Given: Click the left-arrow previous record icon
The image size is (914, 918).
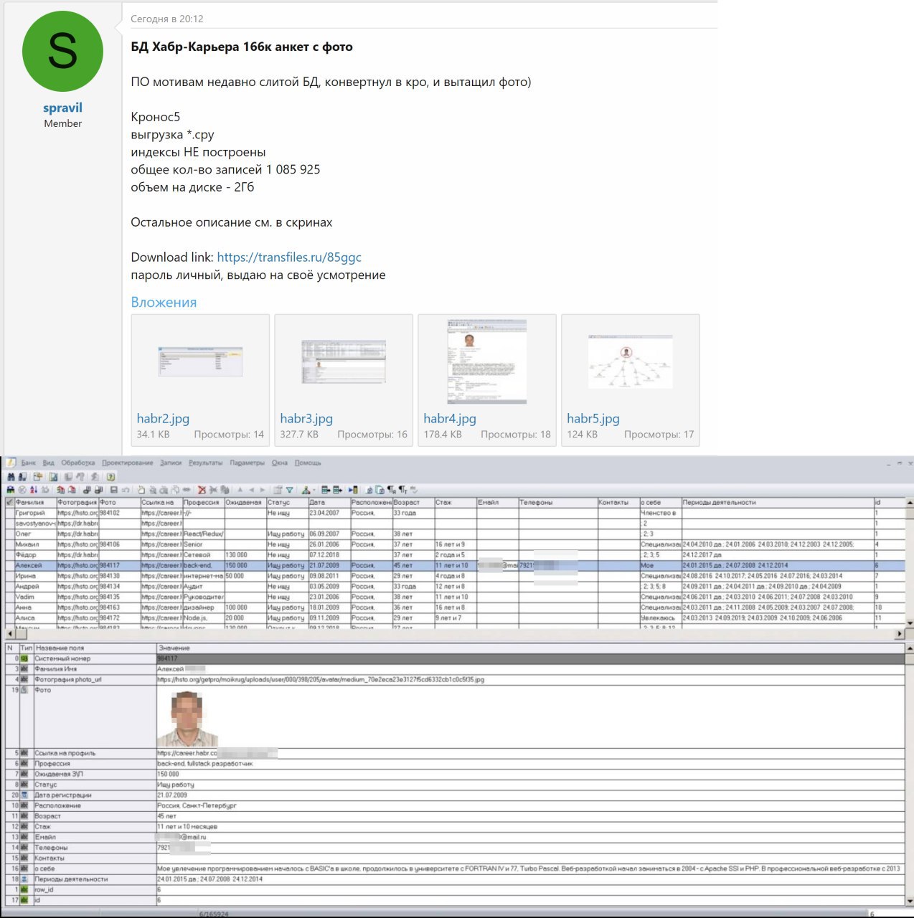Looking at the screenshot, I should (251, 490).
